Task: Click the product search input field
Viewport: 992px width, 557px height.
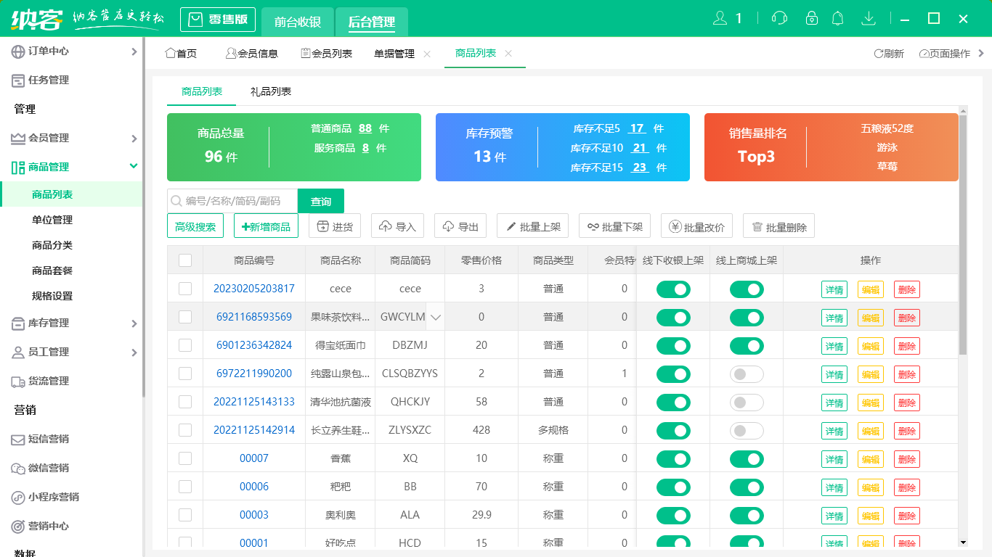Action: coord(229,200)
